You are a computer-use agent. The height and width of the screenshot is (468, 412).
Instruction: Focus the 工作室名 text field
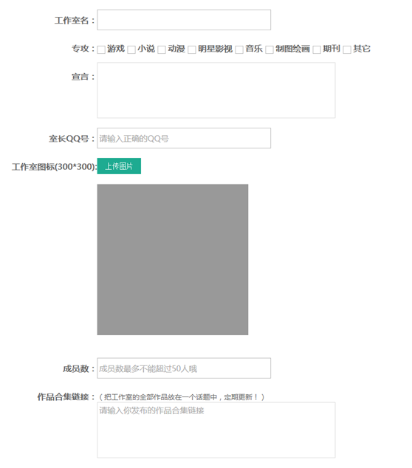[184, 20]
